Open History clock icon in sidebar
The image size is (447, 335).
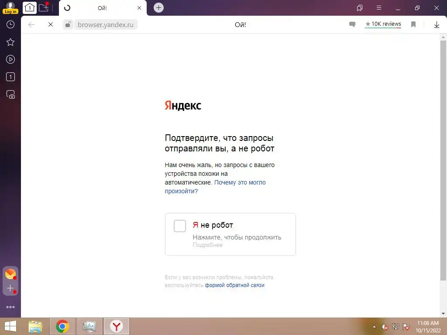tap(10, 24)
